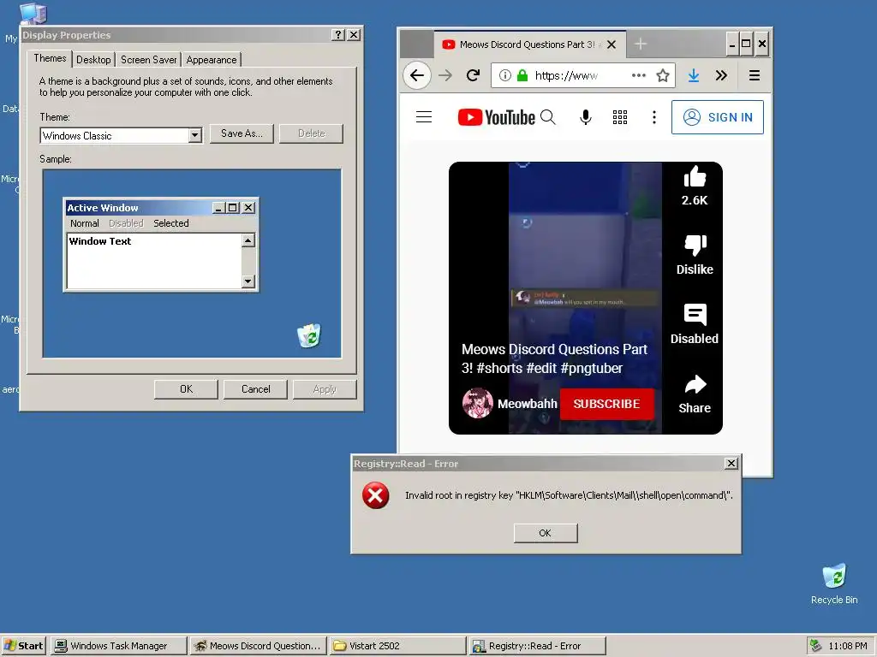Click the red SUBSCRIBE button

[x=606, y=404]
